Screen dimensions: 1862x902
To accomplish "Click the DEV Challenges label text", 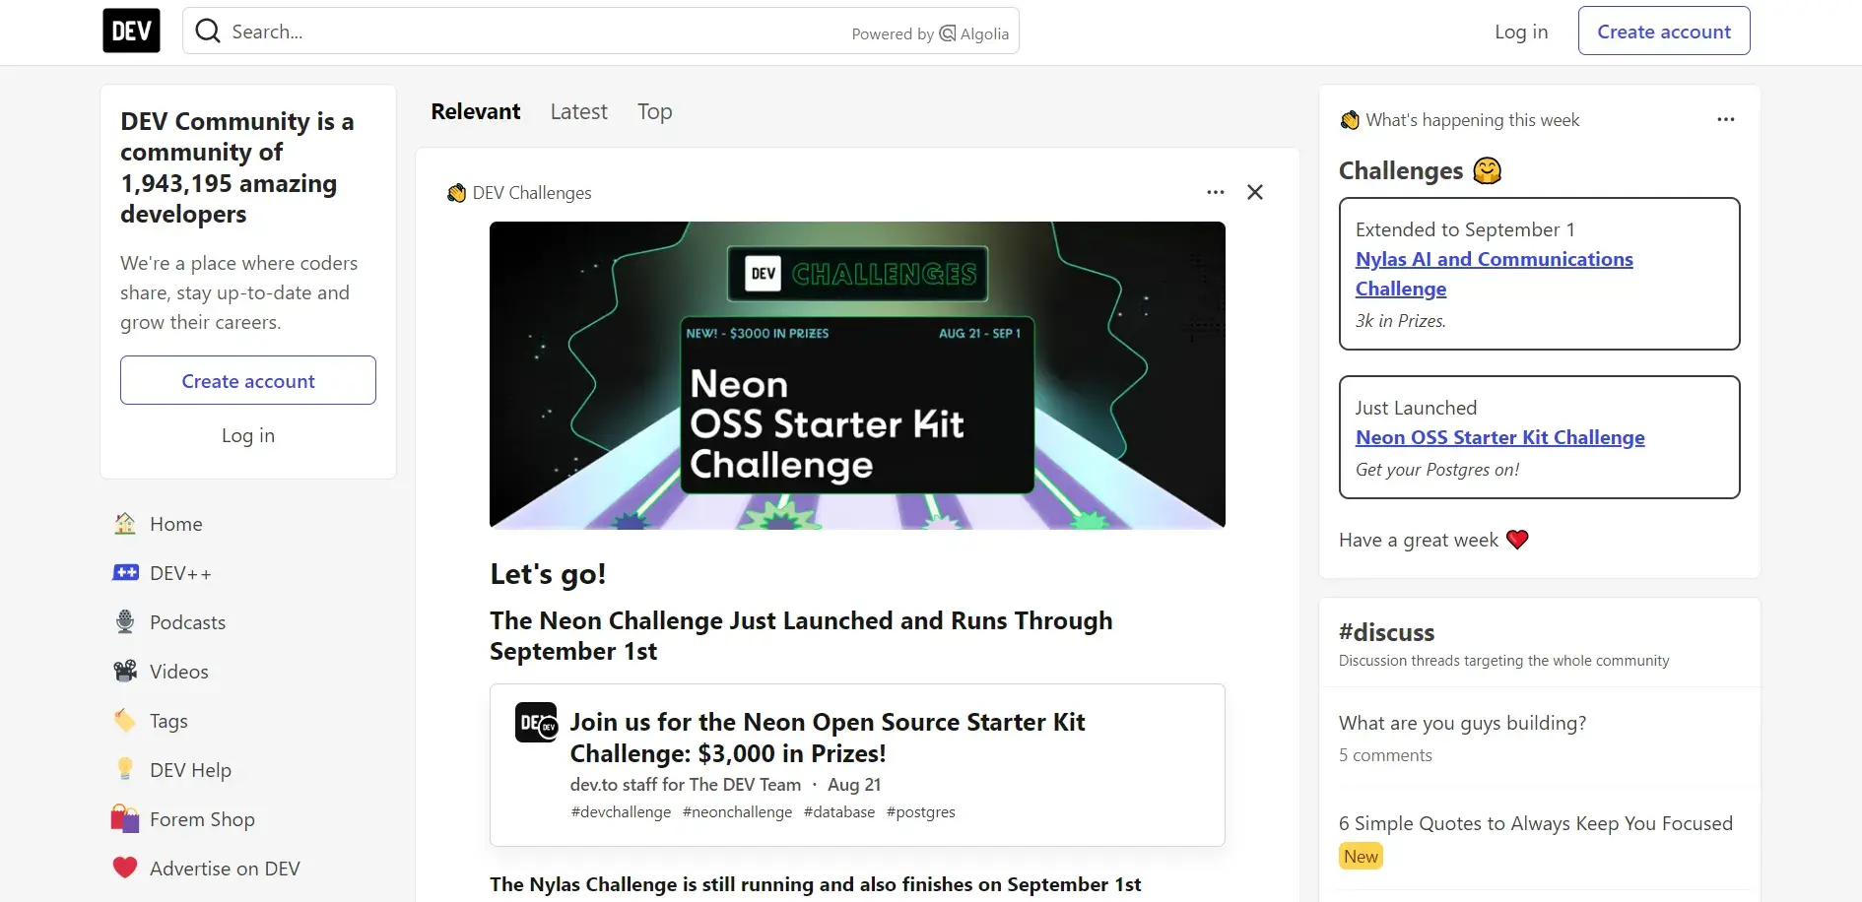I will (532, 193).
